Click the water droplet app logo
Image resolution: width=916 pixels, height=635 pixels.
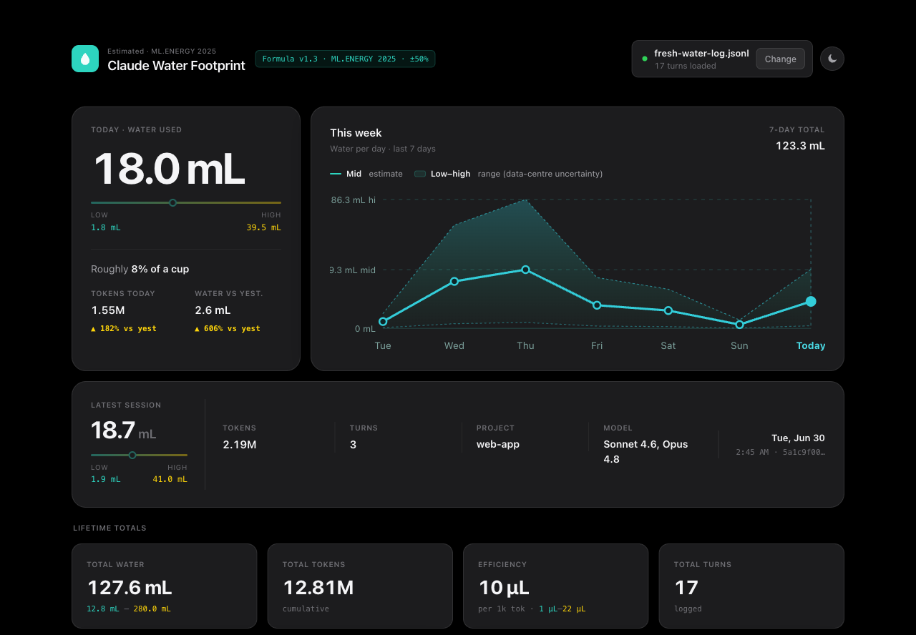coord(85,59)
